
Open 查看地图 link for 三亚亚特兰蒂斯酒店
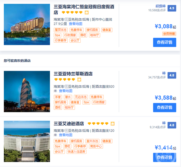[66, 91]
